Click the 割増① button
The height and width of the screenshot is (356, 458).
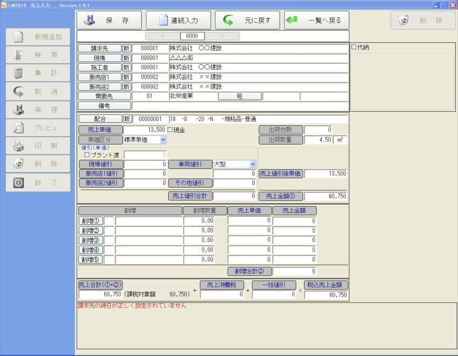click(91, 220)
